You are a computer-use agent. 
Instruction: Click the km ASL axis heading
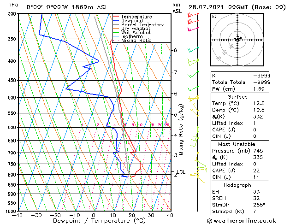tap(177, 8)
